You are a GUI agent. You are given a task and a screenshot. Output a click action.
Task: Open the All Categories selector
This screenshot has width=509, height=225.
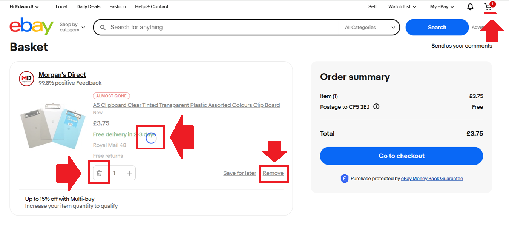(x=369, y=28)
